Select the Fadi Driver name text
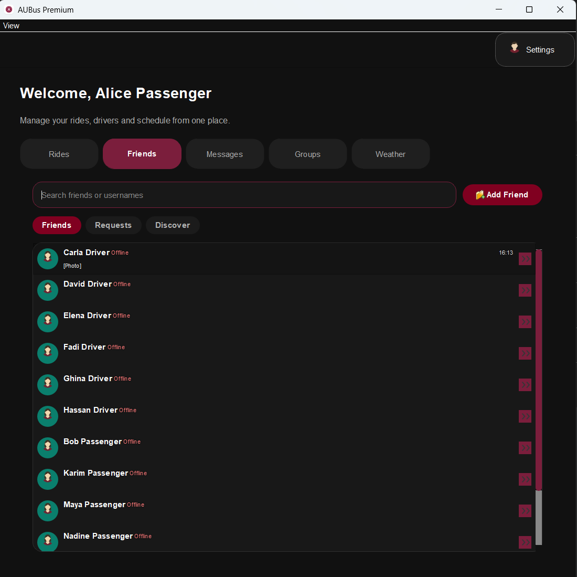This screenshot has width=577, height=577. (x=84, y=347)
